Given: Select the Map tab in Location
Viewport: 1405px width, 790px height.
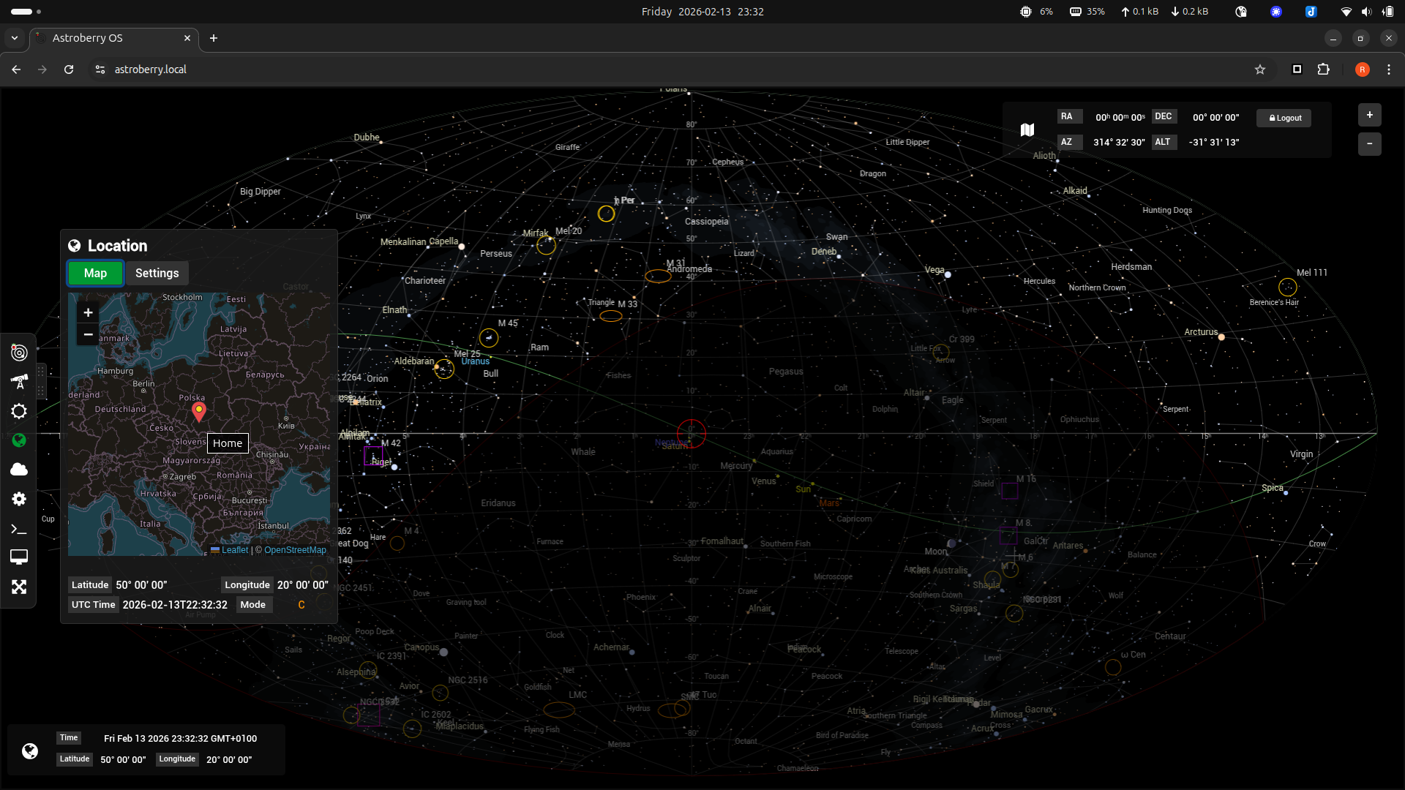Looking at the screenshot, I should (x=95, y=273).
